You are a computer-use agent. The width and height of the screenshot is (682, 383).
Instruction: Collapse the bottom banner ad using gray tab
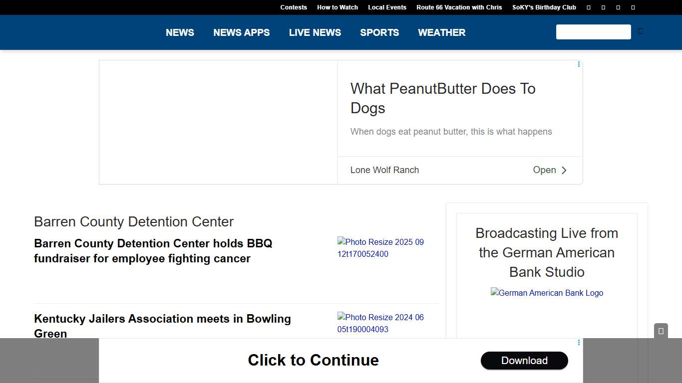point(661,331)
